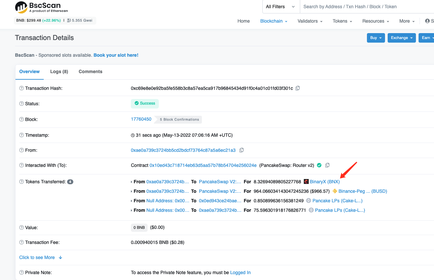Click help icon next to Interacted With
This screenshot has height=280, width=434.
pyautogui.click(x=22, y=165)
